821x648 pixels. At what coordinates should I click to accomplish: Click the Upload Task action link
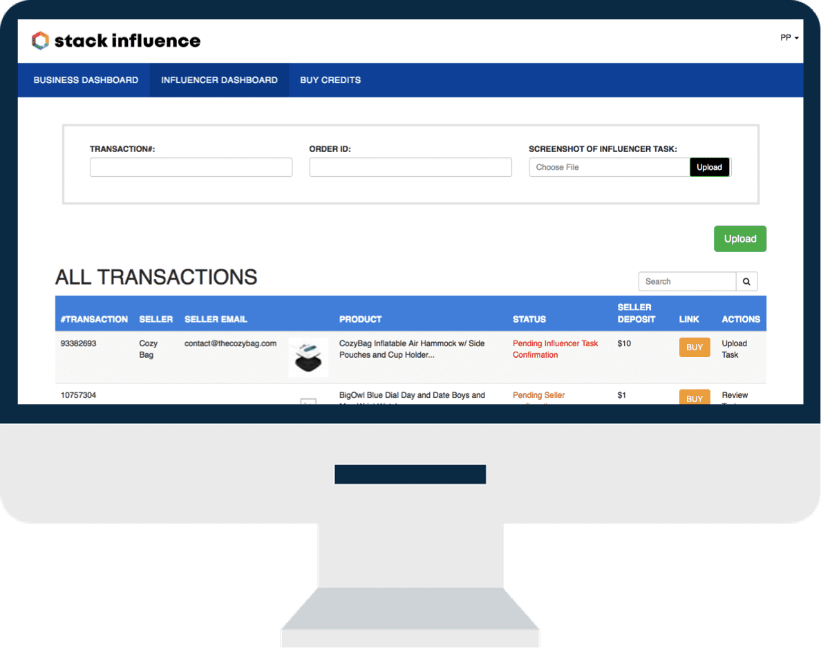(734, 349)
